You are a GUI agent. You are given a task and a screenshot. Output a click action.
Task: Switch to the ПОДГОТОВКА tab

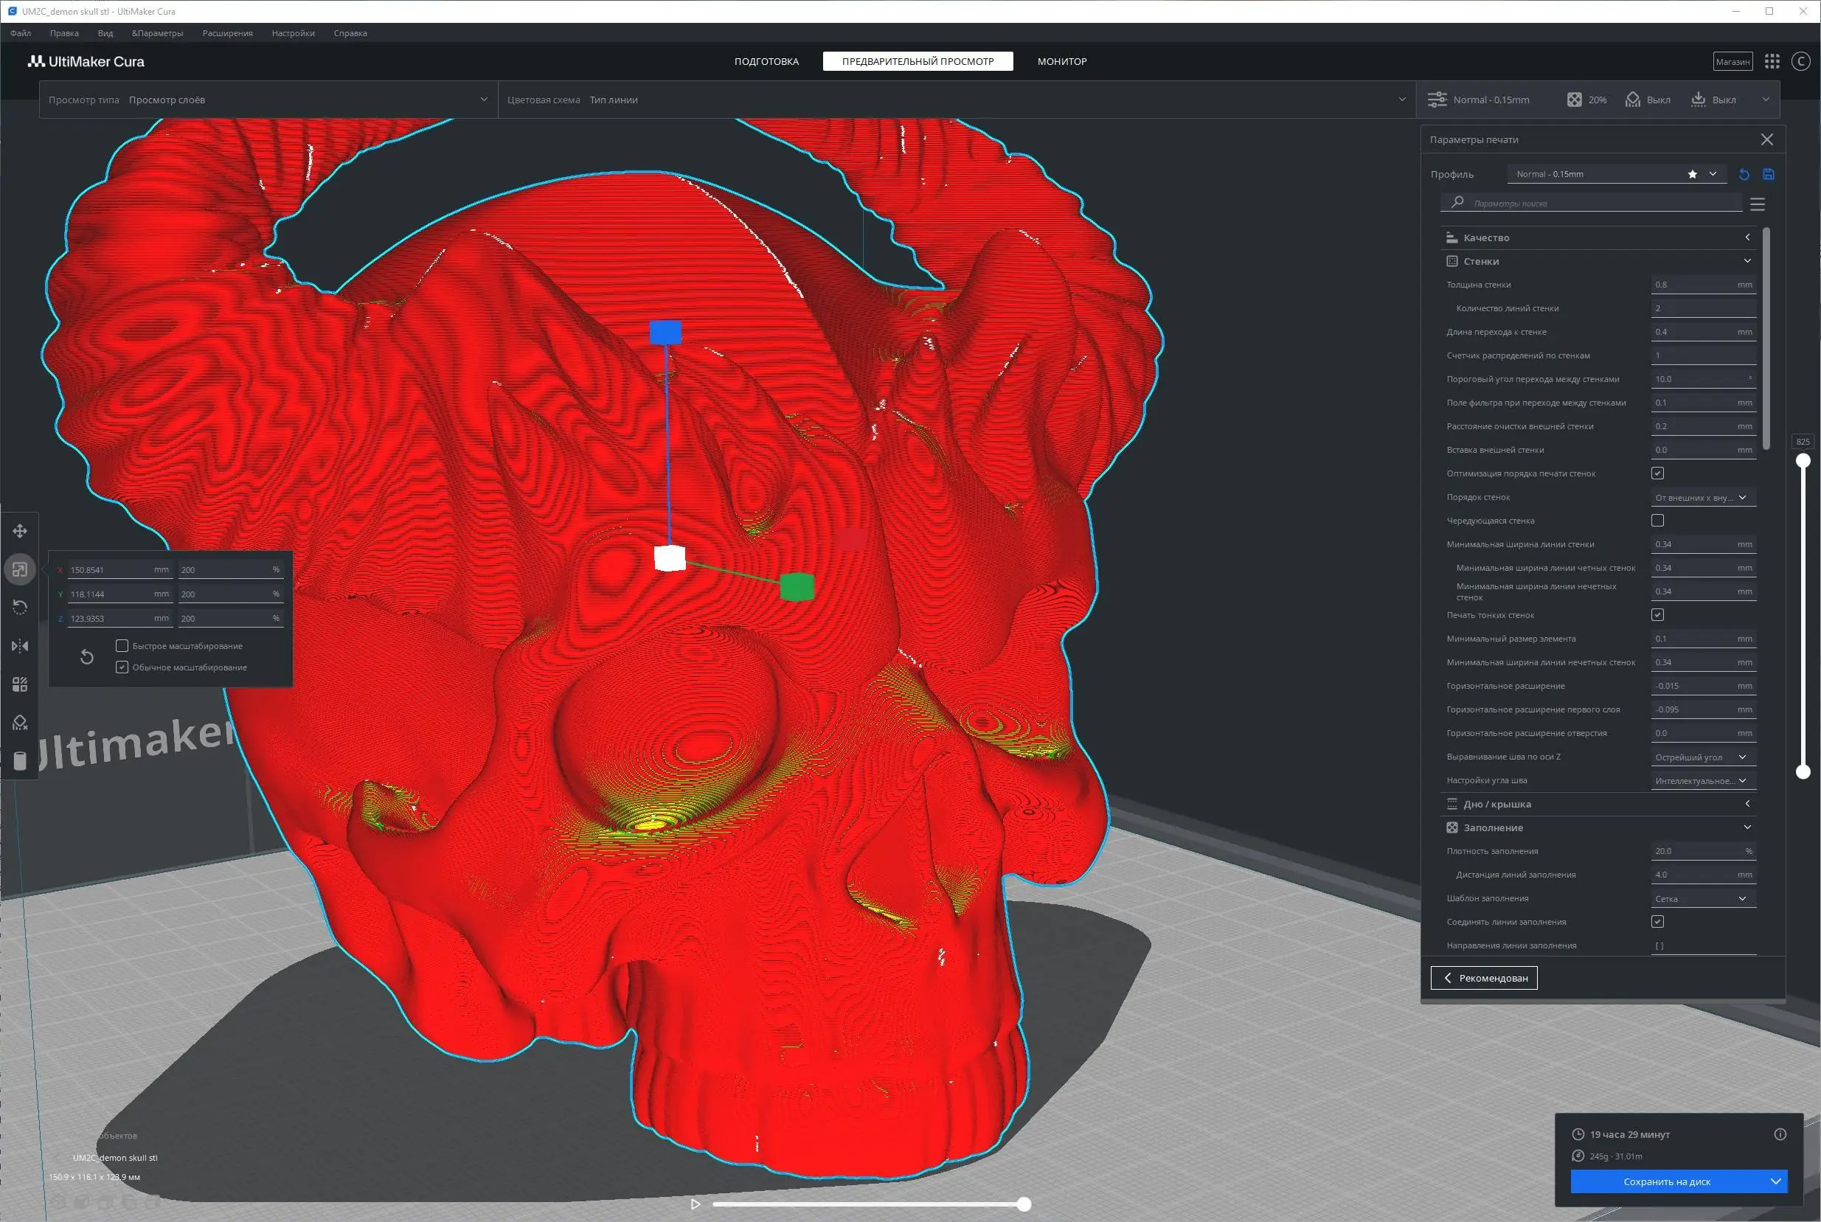[x=766, y=61]
